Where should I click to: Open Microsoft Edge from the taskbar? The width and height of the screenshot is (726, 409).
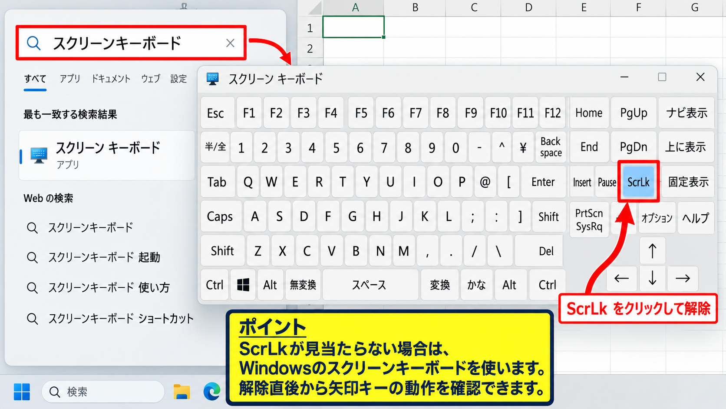[212, 392]
